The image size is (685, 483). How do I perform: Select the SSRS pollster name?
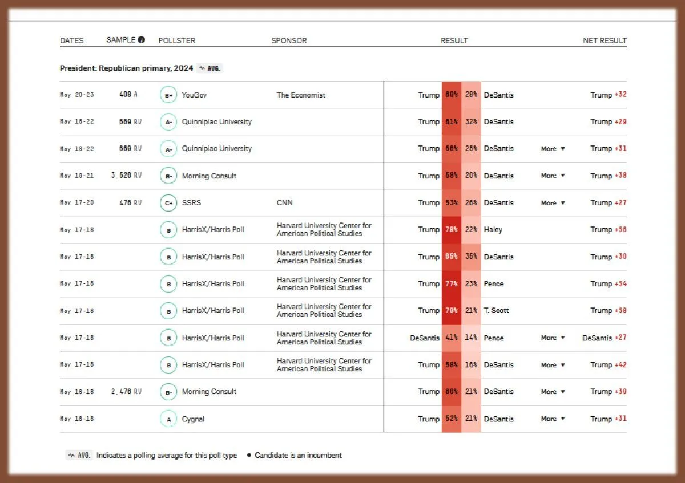click(x=191, y=203)
